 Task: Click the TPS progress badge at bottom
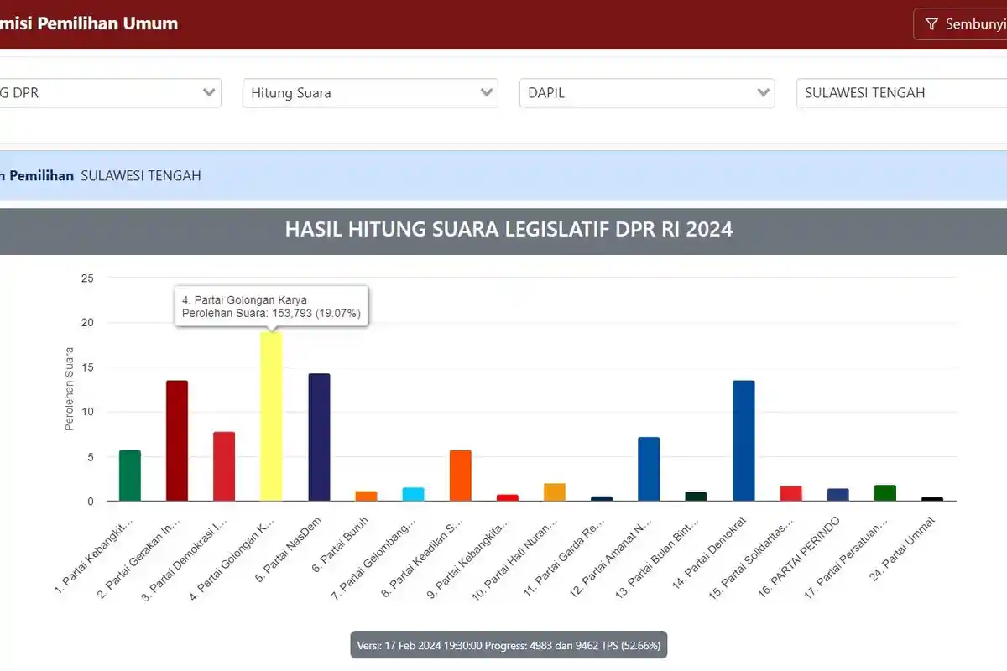coord(508,645)
